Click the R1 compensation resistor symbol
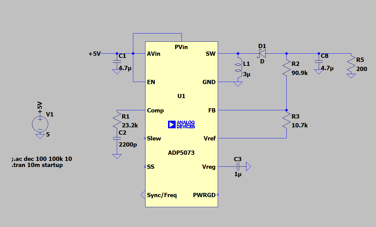Viewport: 376px width, 227px height. 116,120
